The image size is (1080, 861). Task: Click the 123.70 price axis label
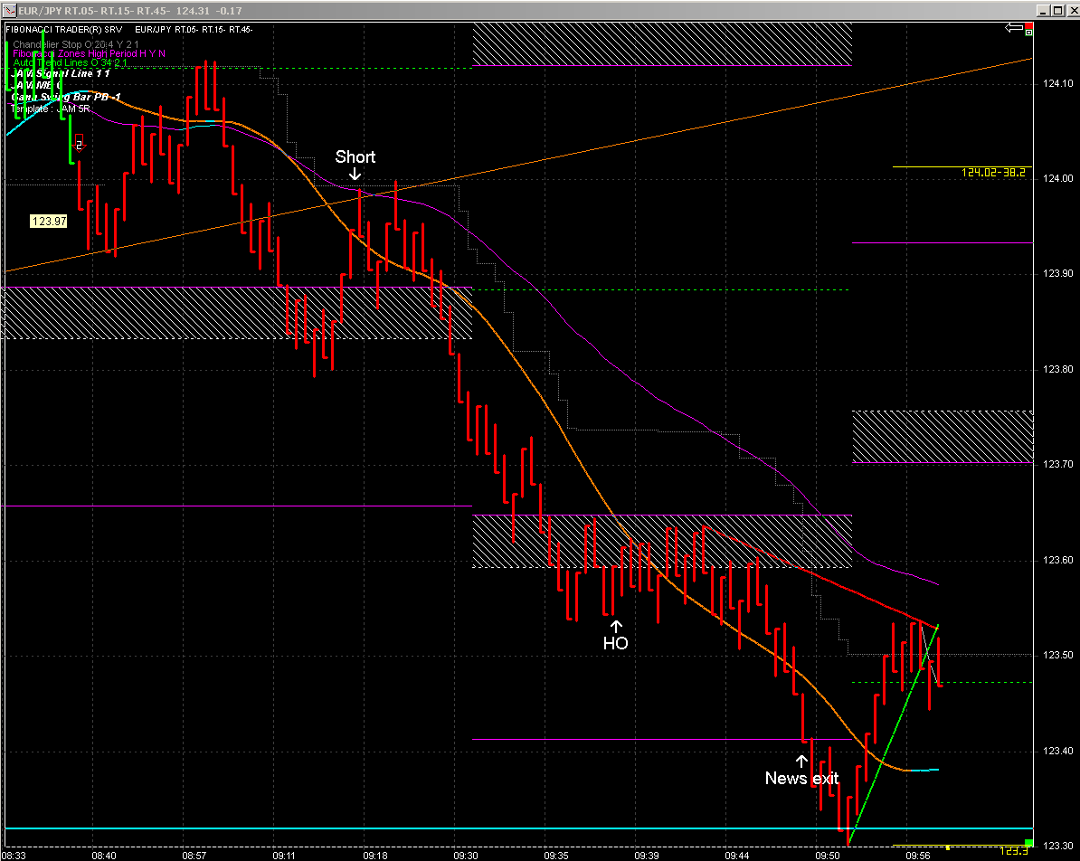coord(1057,464)
